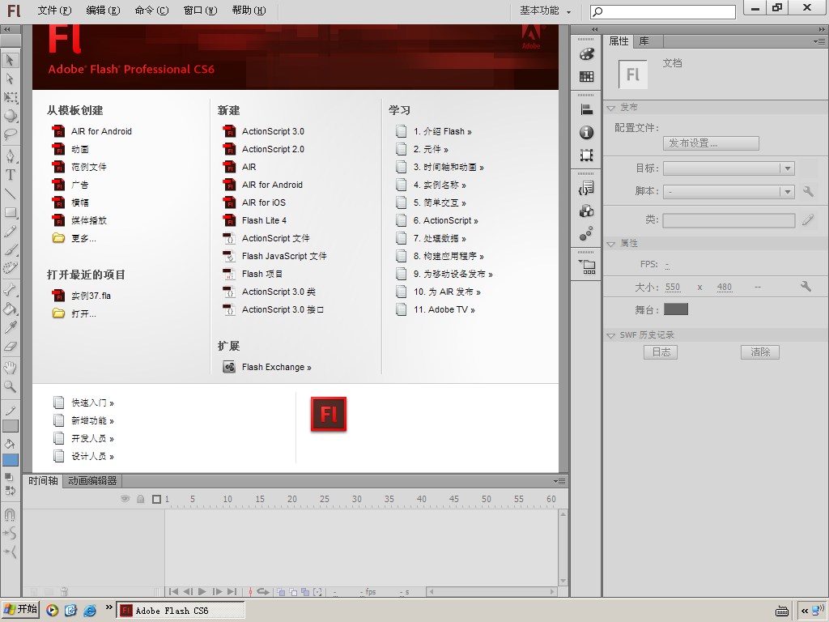Select the 3D Rotation tool
The width and height of the screenshot is (829, 622).
(x=10, y=116)
